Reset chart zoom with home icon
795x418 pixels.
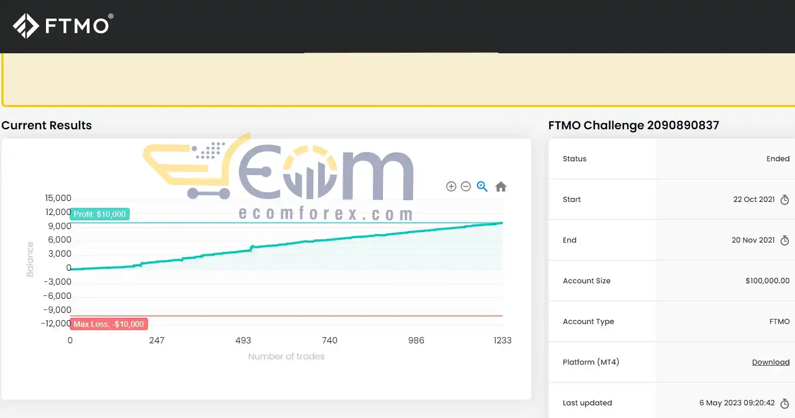(501, 186)
